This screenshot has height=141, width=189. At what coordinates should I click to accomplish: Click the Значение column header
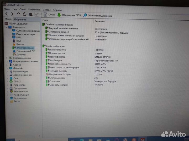tap(100, 21)
